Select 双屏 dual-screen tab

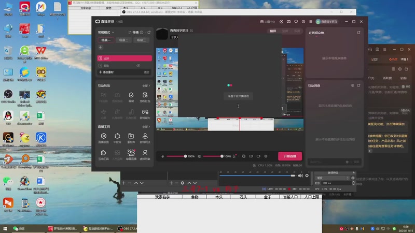297,31
